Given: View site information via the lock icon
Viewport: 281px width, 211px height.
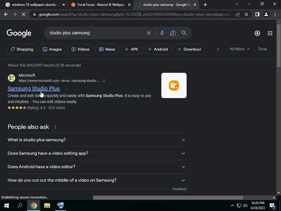Looking at the screenshot, I should (35, 14).
